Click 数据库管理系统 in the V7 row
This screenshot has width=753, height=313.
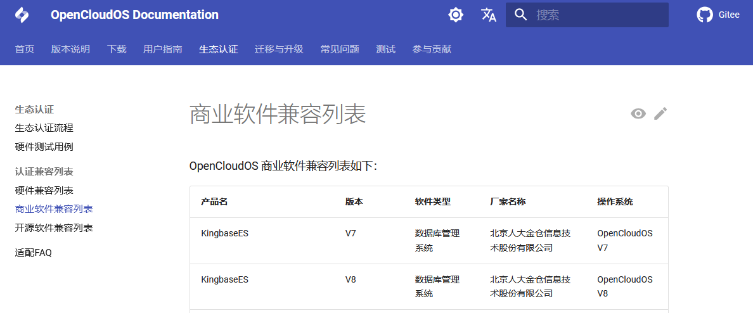coord(437,241)
